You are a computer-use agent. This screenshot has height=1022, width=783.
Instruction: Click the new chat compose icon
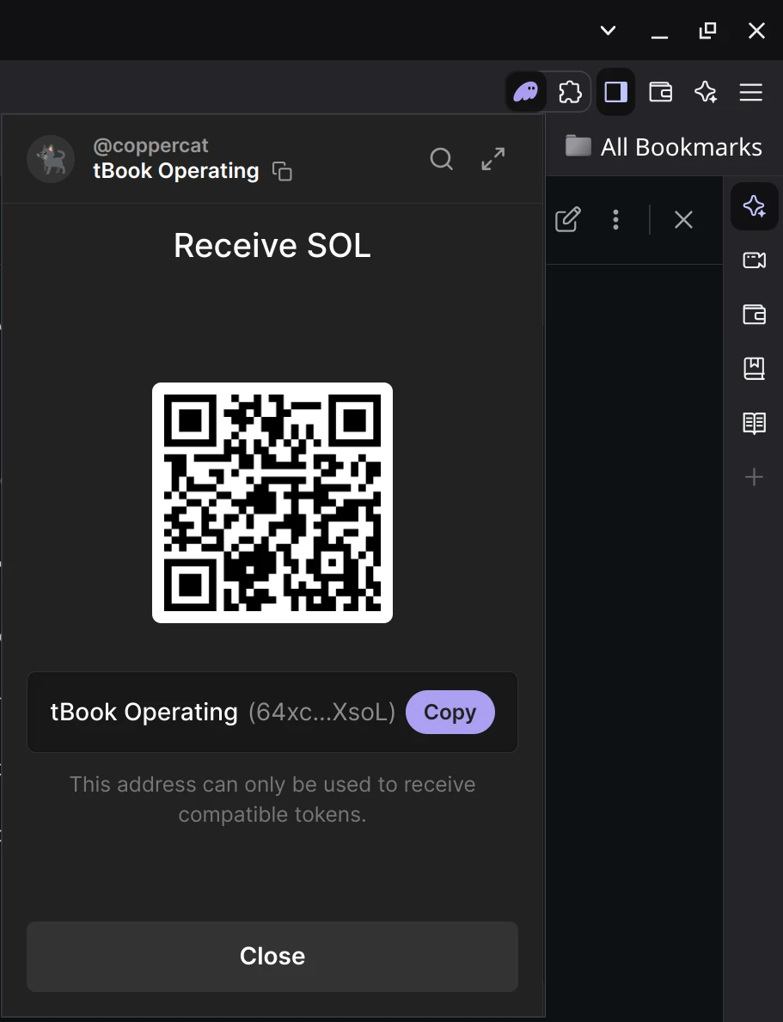pos(567,220)
